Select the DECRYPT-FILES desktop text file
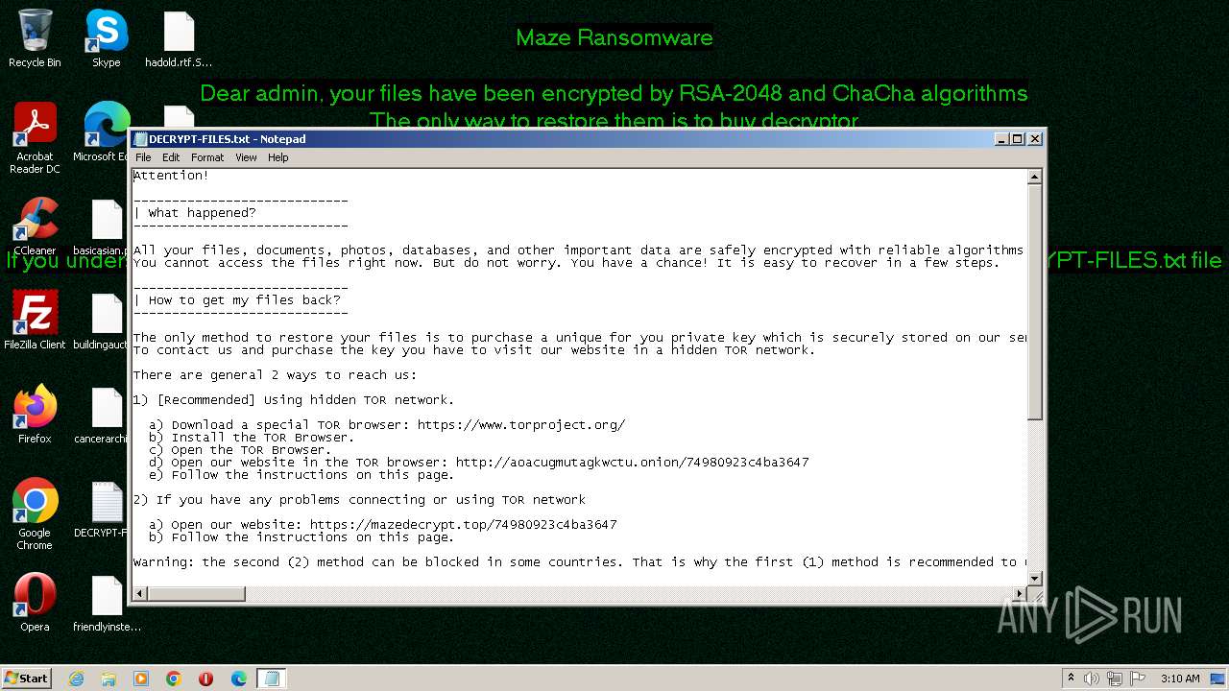Screen dimensions: 1229x691 point(107,509)
